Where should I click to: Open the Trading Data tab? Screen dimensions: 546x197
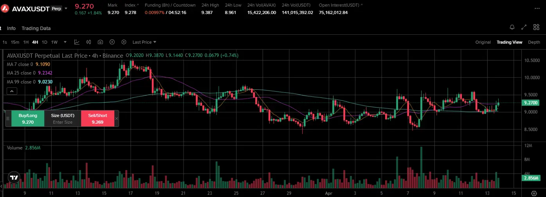(36, 28)
